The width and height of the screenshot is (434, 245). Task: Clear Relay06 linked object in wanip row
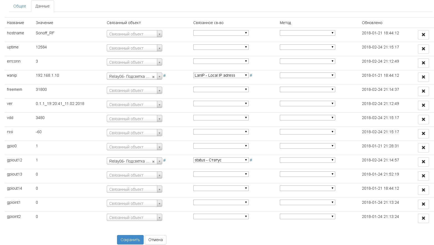click(x=153, y=77)
